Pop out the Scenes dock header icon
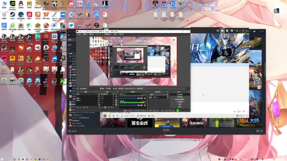Screen dimensions: 287x161 [x=96, y=92]
